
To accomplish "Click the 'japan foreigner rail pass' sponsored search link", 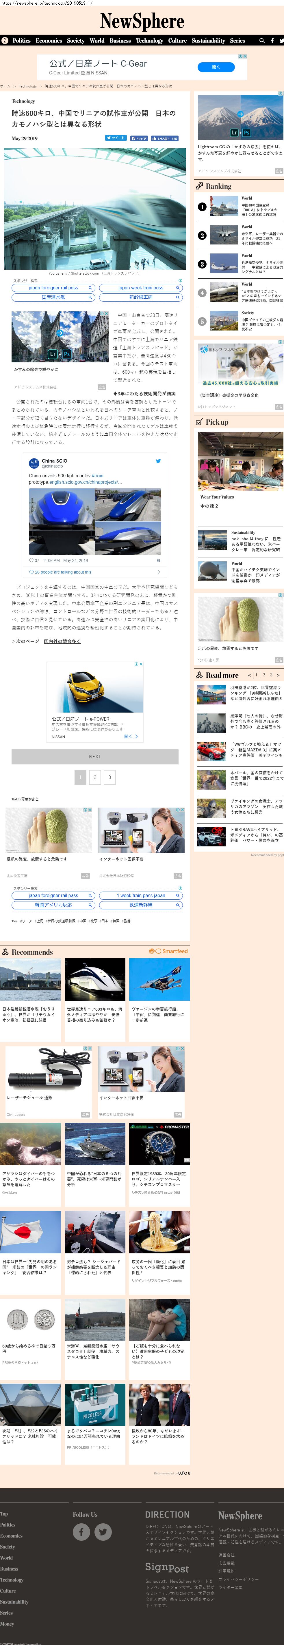I will tap(53, 288).
